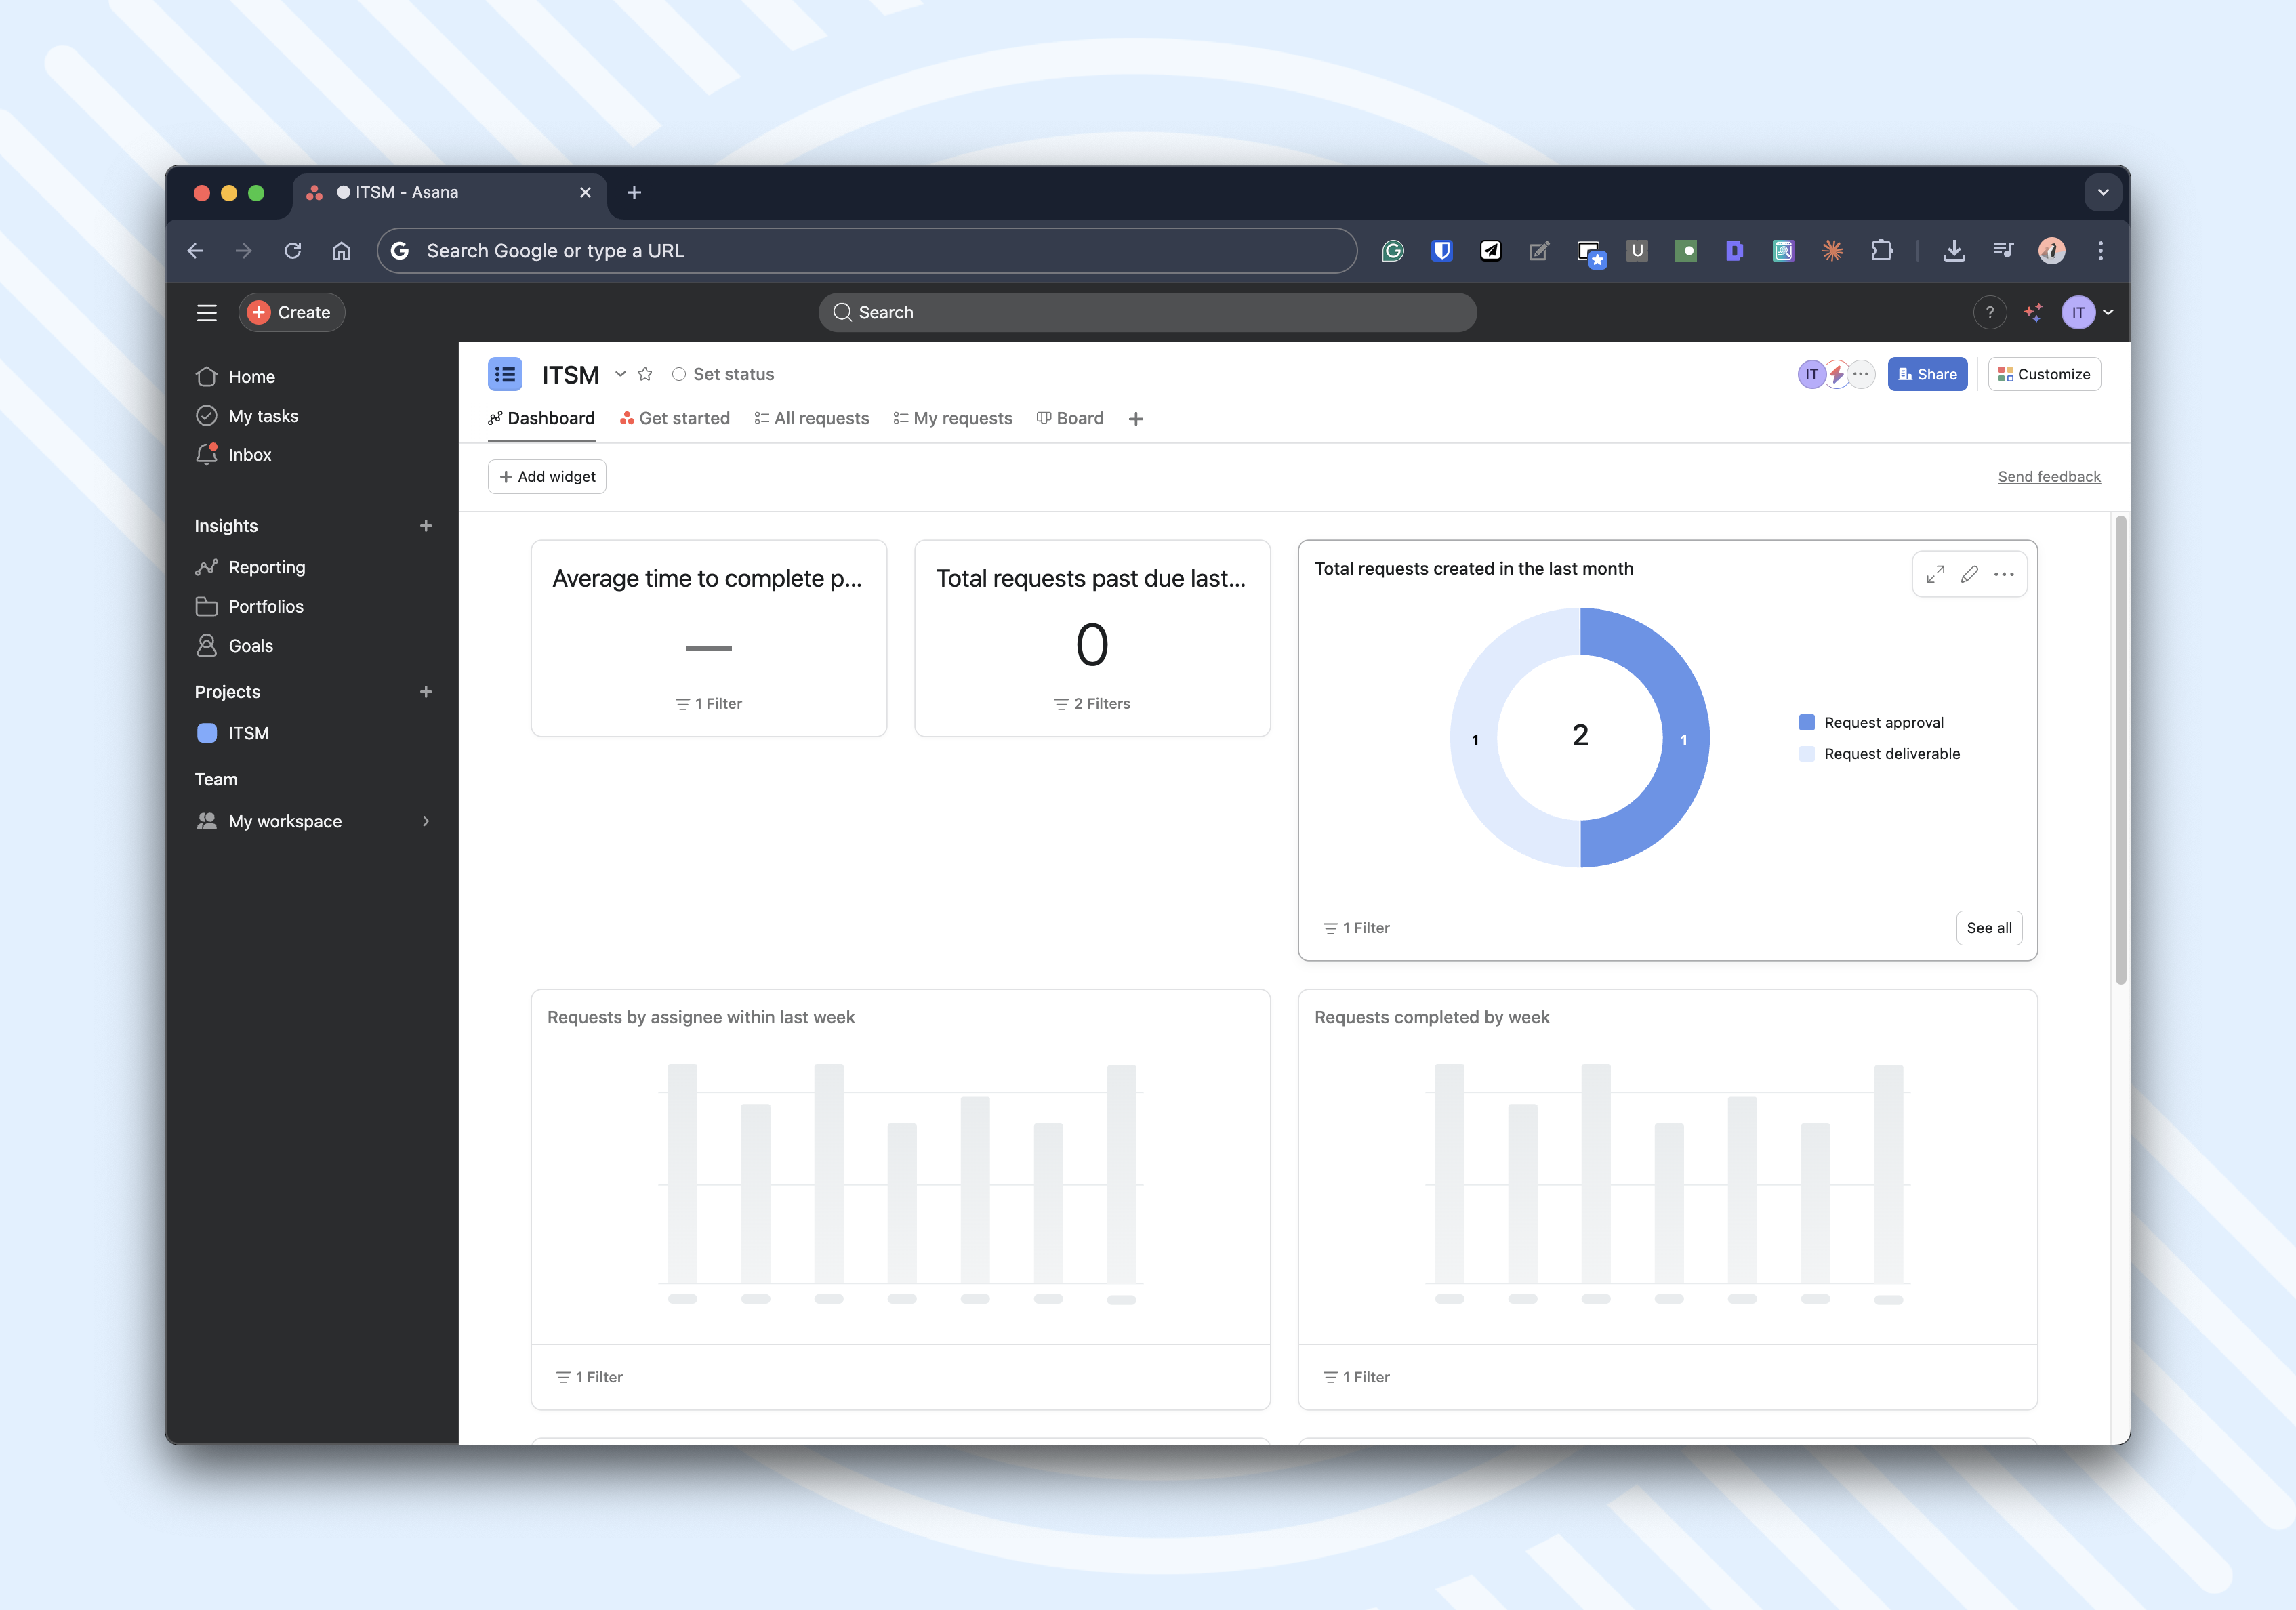Star the ITSM project as favorite
Viewport: 2296px width, 1610px height.
[645, 374]
